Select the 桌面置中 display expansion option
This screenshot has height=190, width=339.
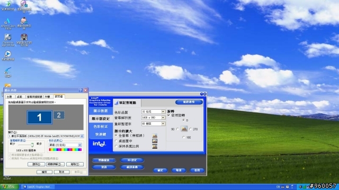pyautogui.click(x=116, y=141)
